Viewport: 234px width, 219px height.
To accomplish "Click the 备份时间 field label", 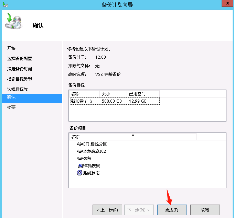I will click(77, 57).
